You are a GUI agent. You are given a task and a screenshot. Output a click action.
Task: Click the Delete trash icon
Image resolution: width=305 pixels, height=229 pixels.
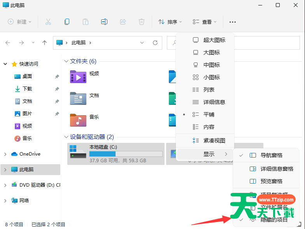pos(142,22)
